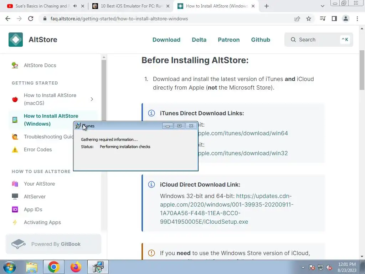Select How to Install AltStore tab
Image resolution: width=365 pixels, height=274 pixels.
click(x=216, y=6)
